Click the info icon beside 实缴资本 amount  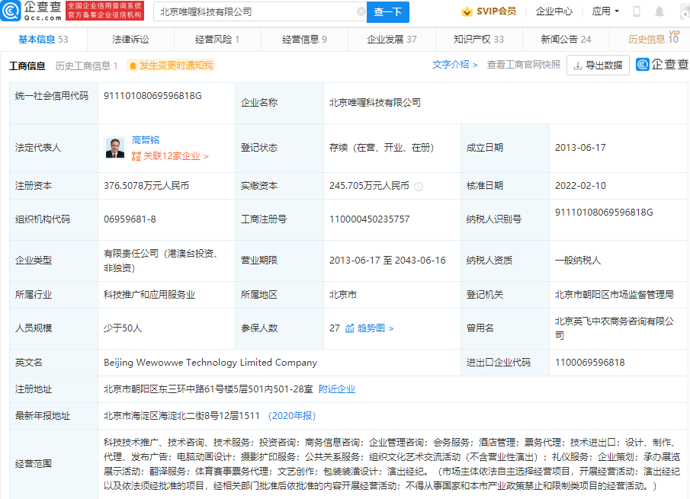point(419,186)
